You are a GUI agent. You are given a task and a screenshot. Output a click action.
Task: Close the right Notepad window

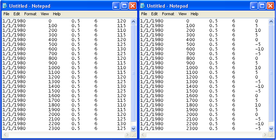click(x=270, y=6)
